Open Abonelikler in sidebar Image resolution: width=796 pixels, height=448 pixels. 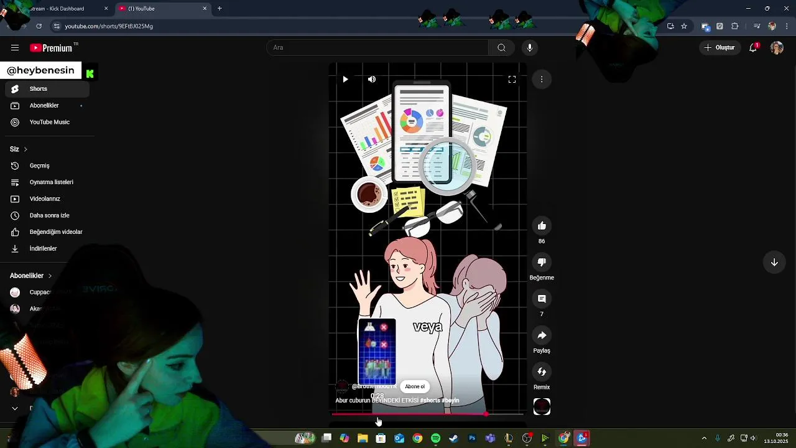tap(47, 106)
